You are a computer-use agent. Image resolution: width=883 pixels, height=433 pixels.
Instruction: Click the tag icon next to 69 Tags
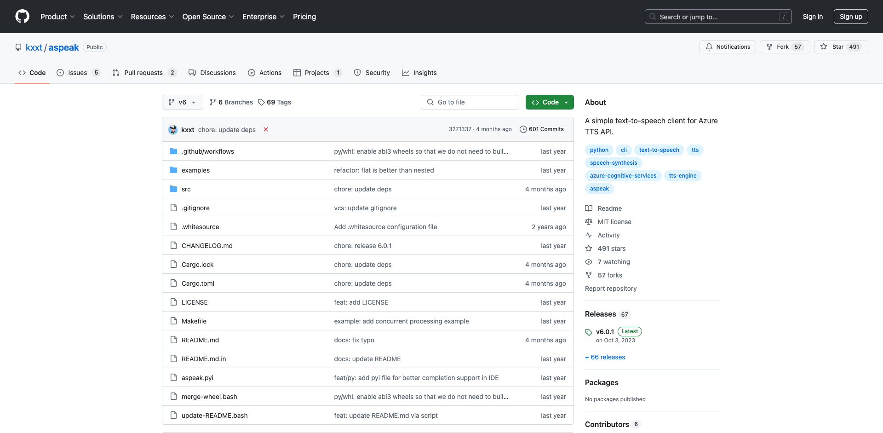point(261,102)
